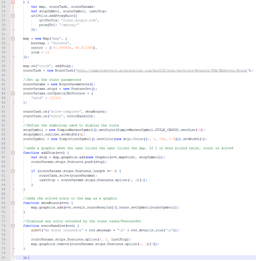Screen dimensions: 256x261
Task: Place cursor on "route.arcgis.com" string
Action: point(79,20)
